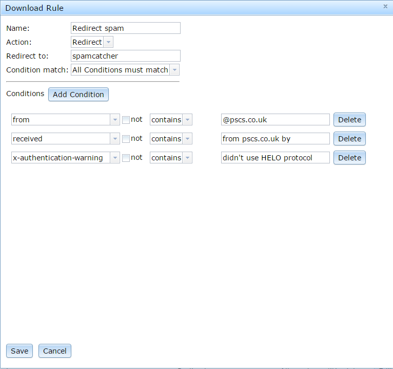Image resolution: width=393 pixels, height=369 pixels.
Task: Delete the HELO protocol condition
Action: (x=349, y=158)
